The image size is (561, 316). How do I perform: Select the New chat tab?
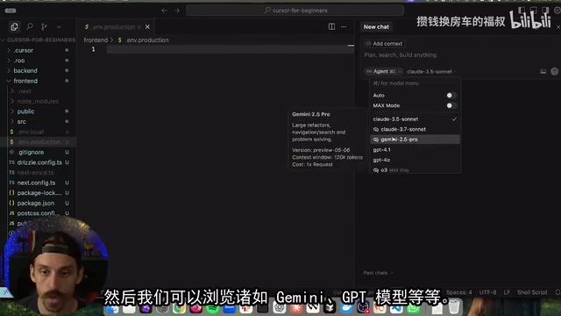[376, 27]
